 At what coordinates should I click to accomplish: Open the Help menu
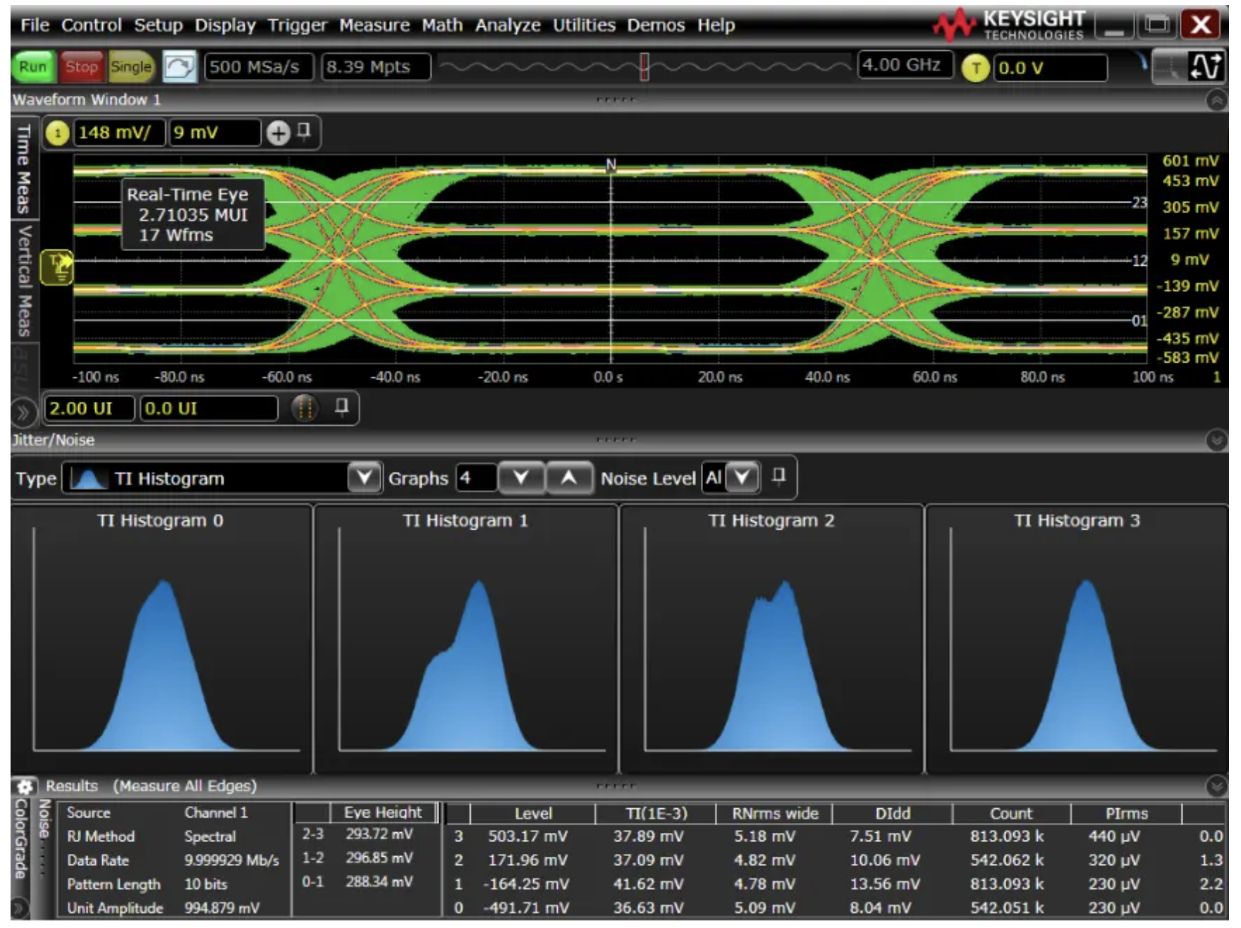point(716,25)
